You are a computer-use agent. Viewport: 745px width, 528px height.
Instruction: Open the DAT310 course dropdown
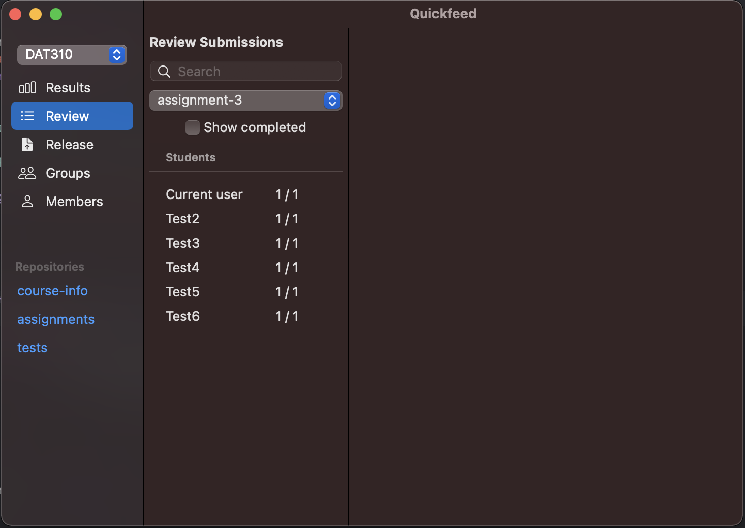click(x=72, y=55)
